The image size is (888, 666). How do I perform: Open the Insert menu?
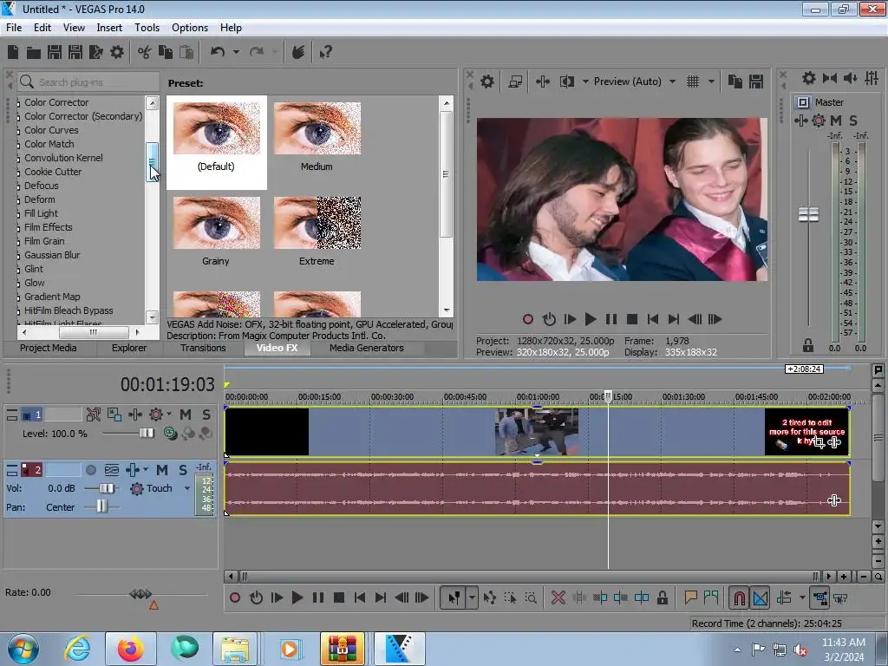tap(108, 27)
